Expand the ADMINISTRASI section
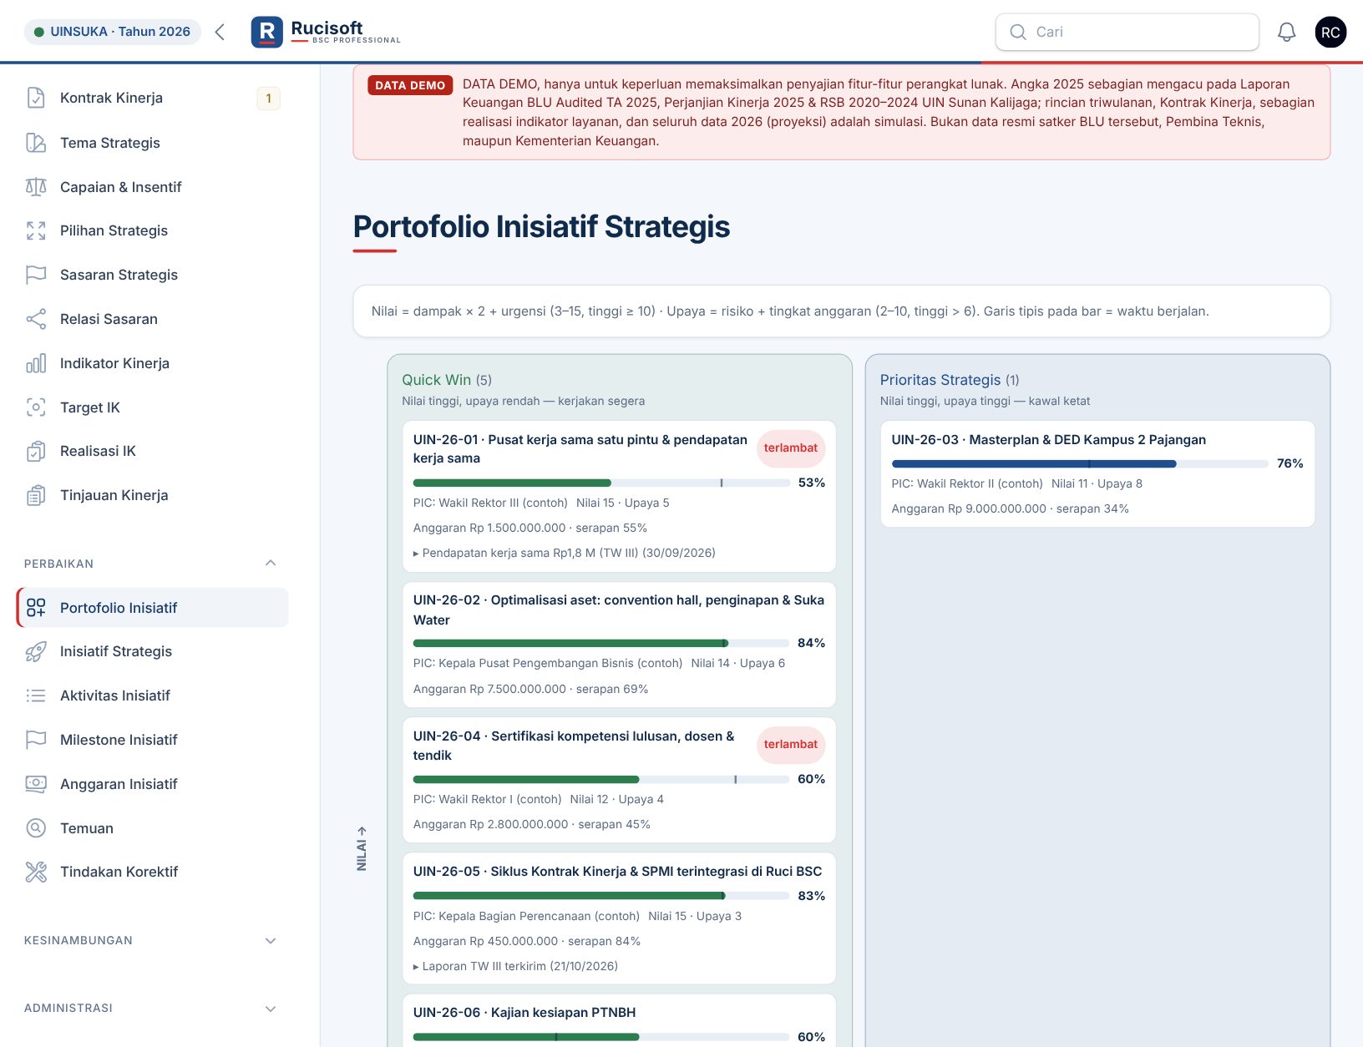This screenshot has width=1363, height=1047. [x=271, y=1008]
